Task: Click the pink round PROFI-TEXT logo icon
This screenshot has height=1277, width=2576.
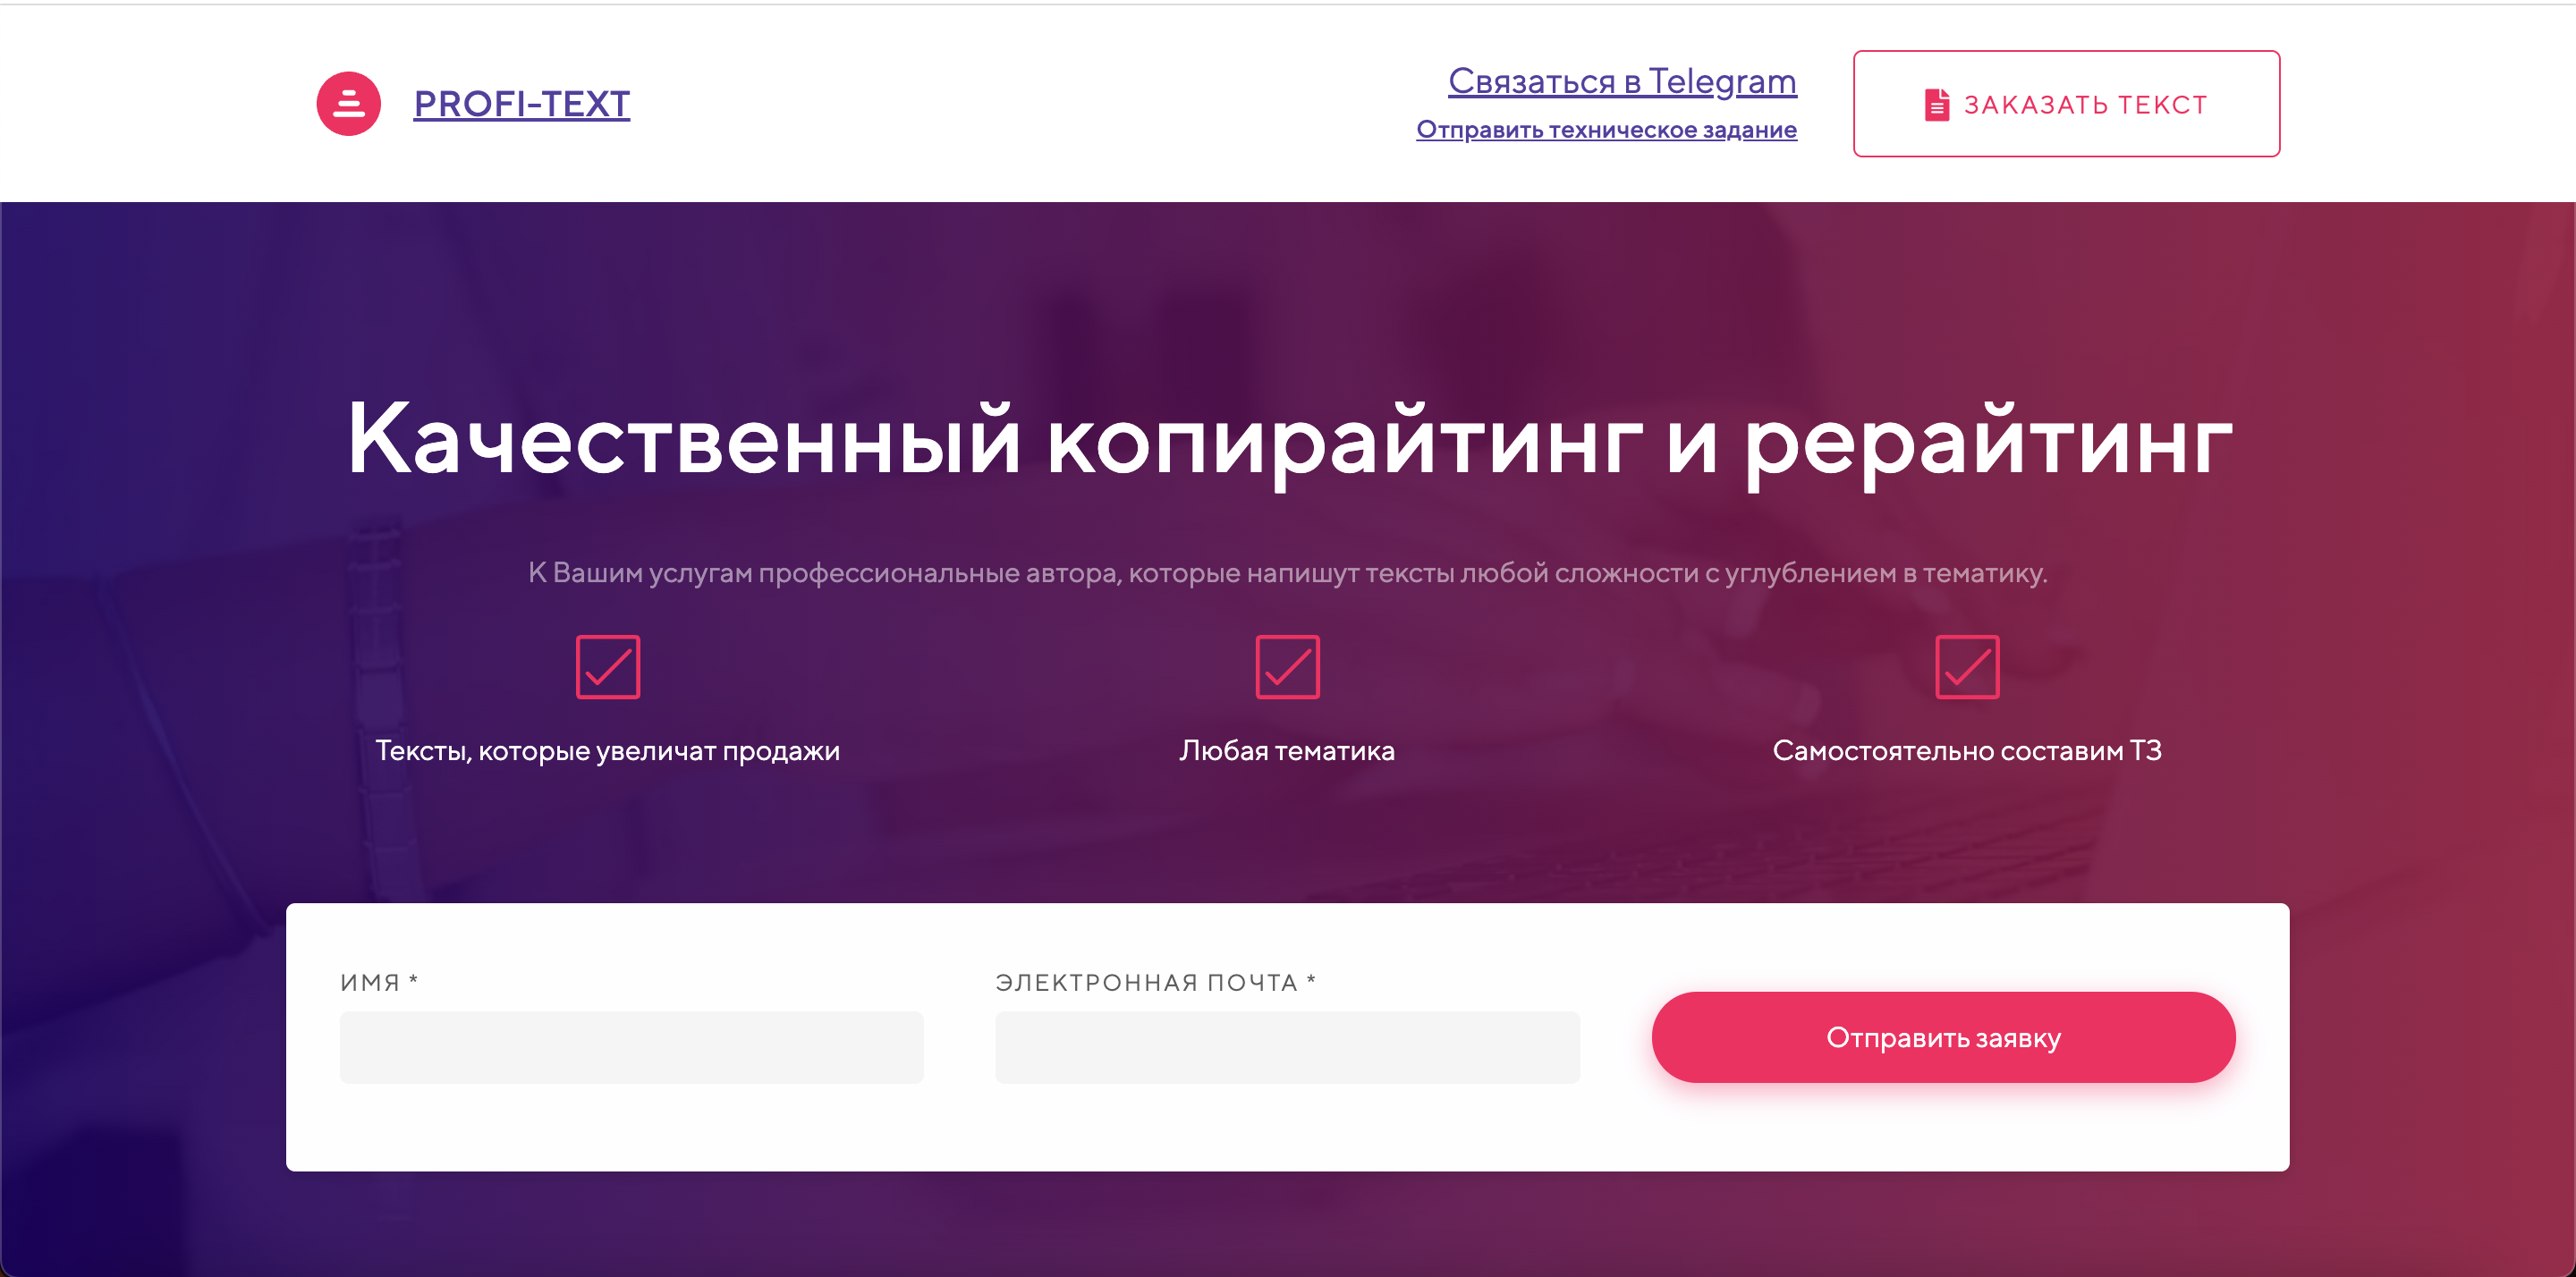Action: click(348, 103)
